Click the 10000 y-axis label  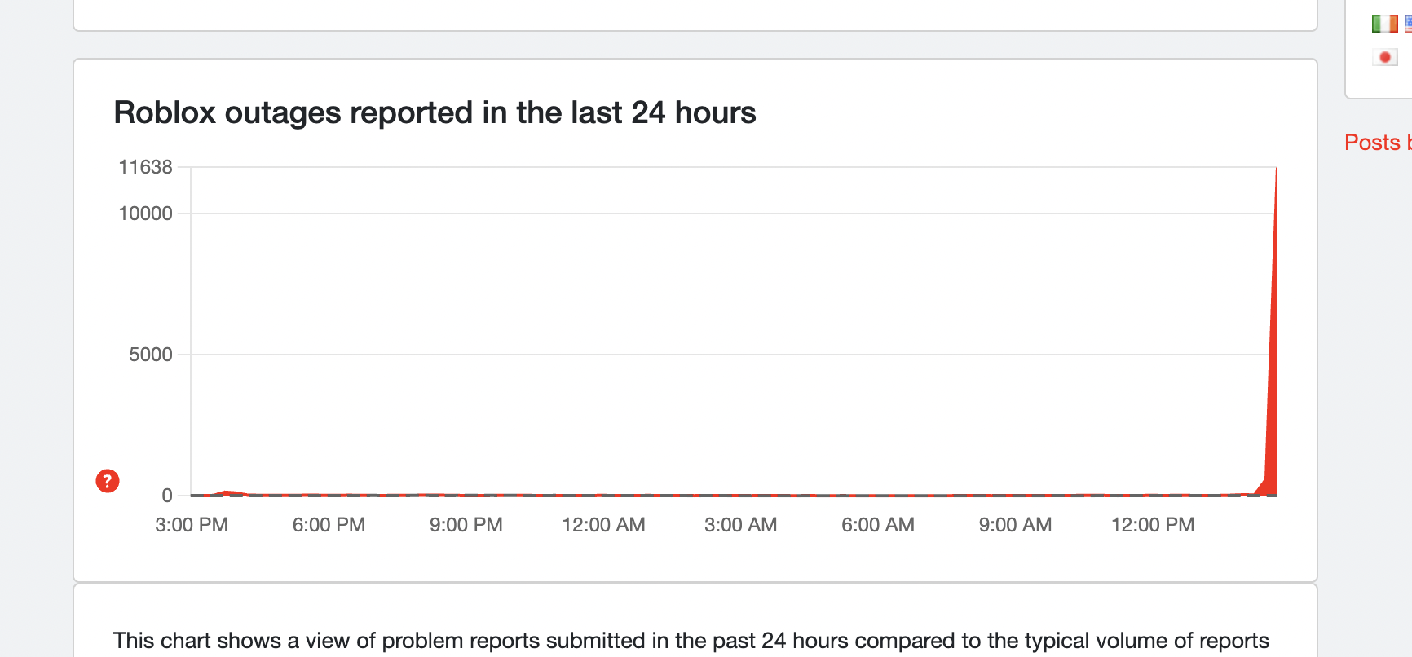pos(145,214)
